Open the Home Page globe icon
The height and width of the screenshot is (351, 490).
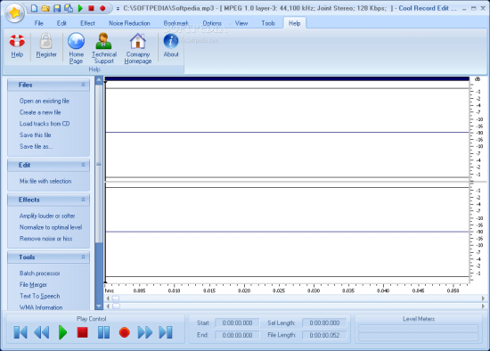click(77, 41)
